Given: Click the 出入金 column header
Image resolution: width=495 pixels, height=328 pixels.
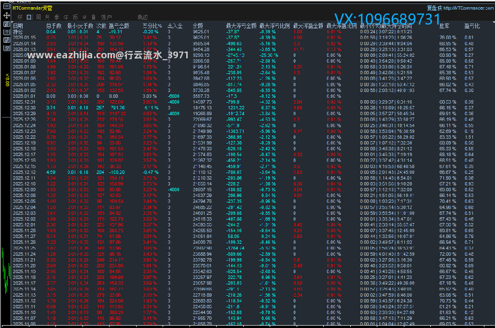Looking at the screenshot, I should pyautogui.click(x=175, y=26).
